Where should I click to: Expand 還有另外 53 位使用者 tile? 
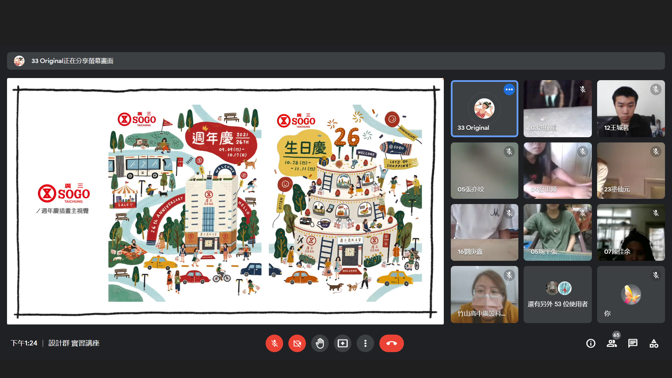pos(558,294)
